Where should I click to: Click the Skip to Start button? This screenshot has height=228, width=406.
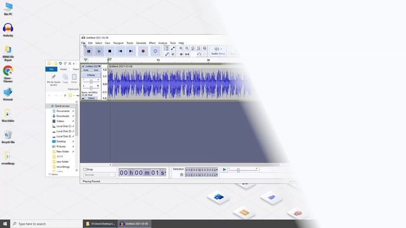pos(120,51)
